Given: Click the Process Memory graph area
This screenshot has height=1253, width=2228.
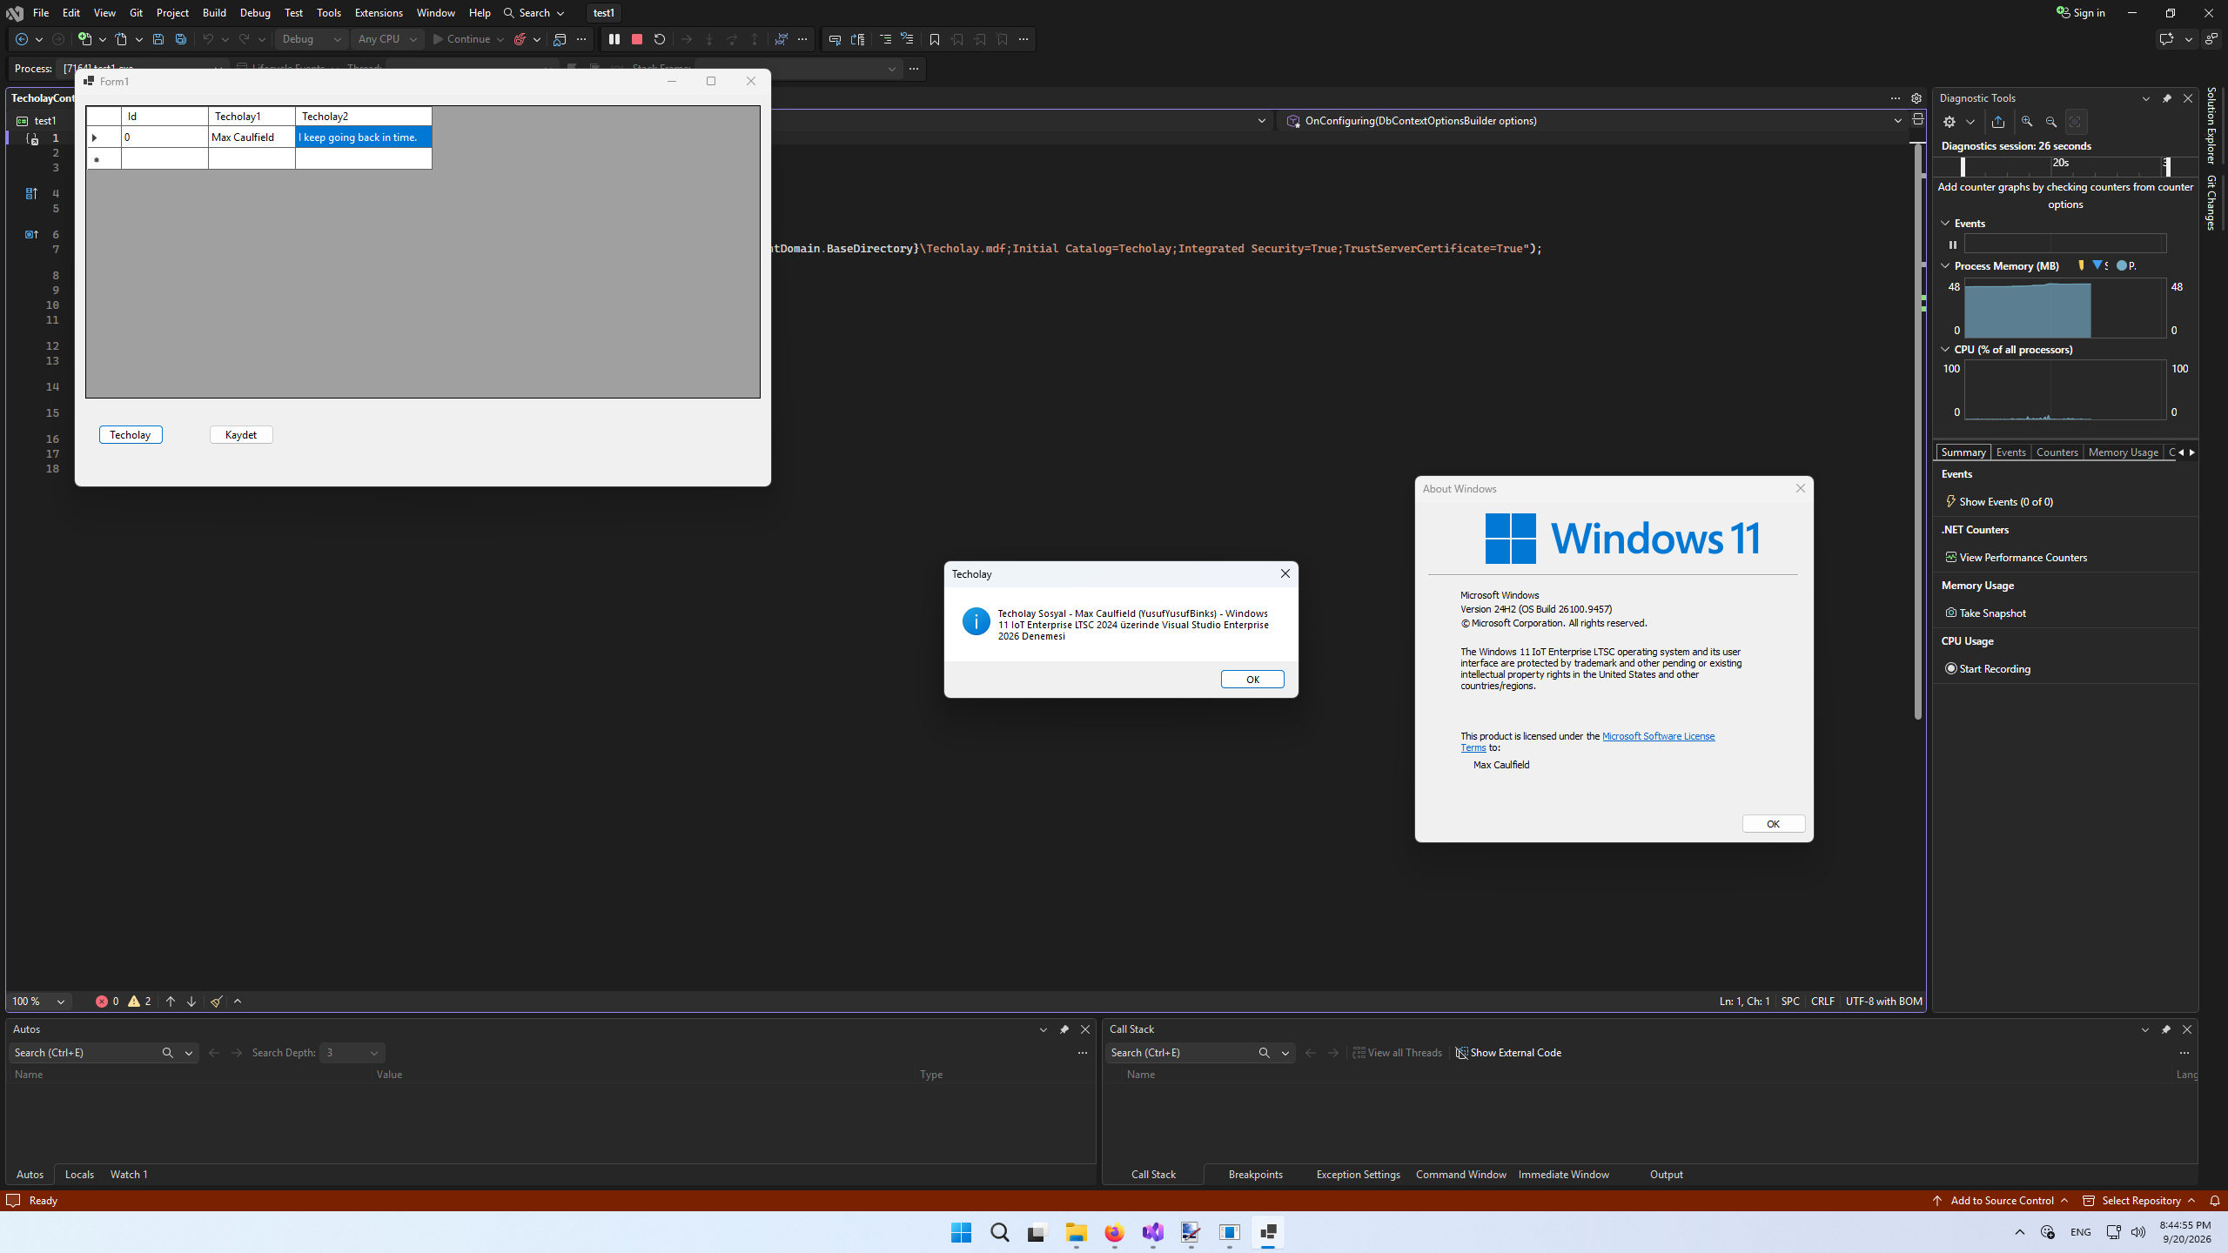Looking at the screenshot, I should point(2064,308).
